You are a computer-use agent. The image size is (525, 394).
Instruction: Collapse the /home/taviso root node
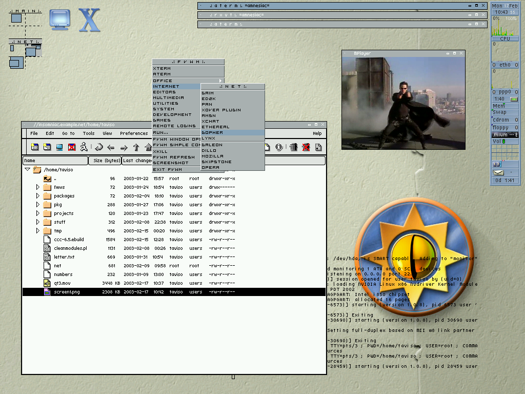(27, 169)
